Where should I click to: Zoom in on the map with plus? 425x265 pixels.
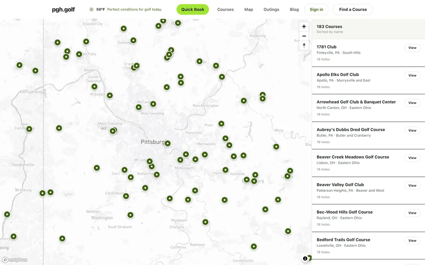(x=304, y=26)
